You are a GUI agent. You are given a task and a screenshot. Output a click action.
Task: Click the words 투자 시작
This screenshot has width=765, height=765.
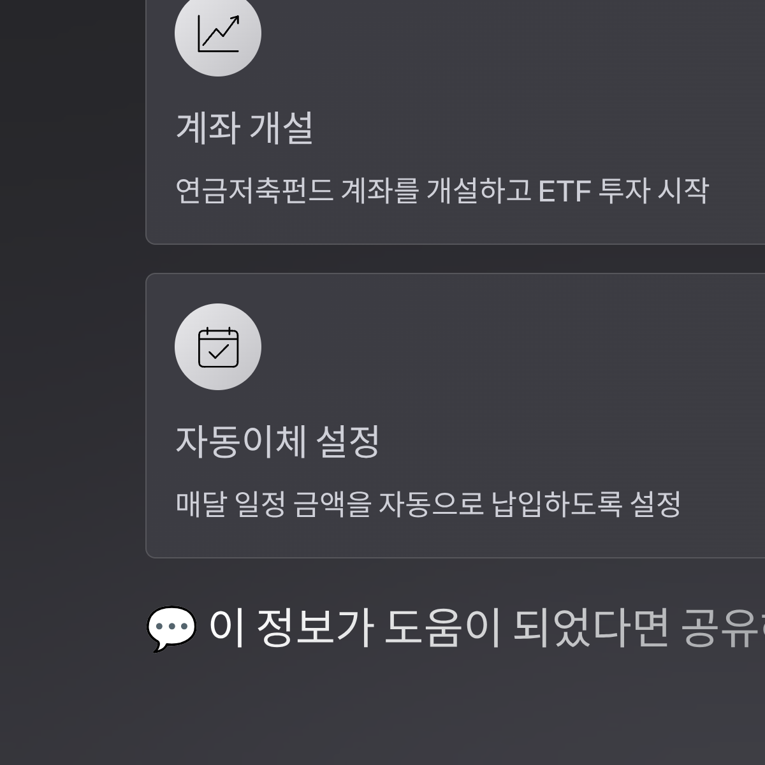pos(653,191)
